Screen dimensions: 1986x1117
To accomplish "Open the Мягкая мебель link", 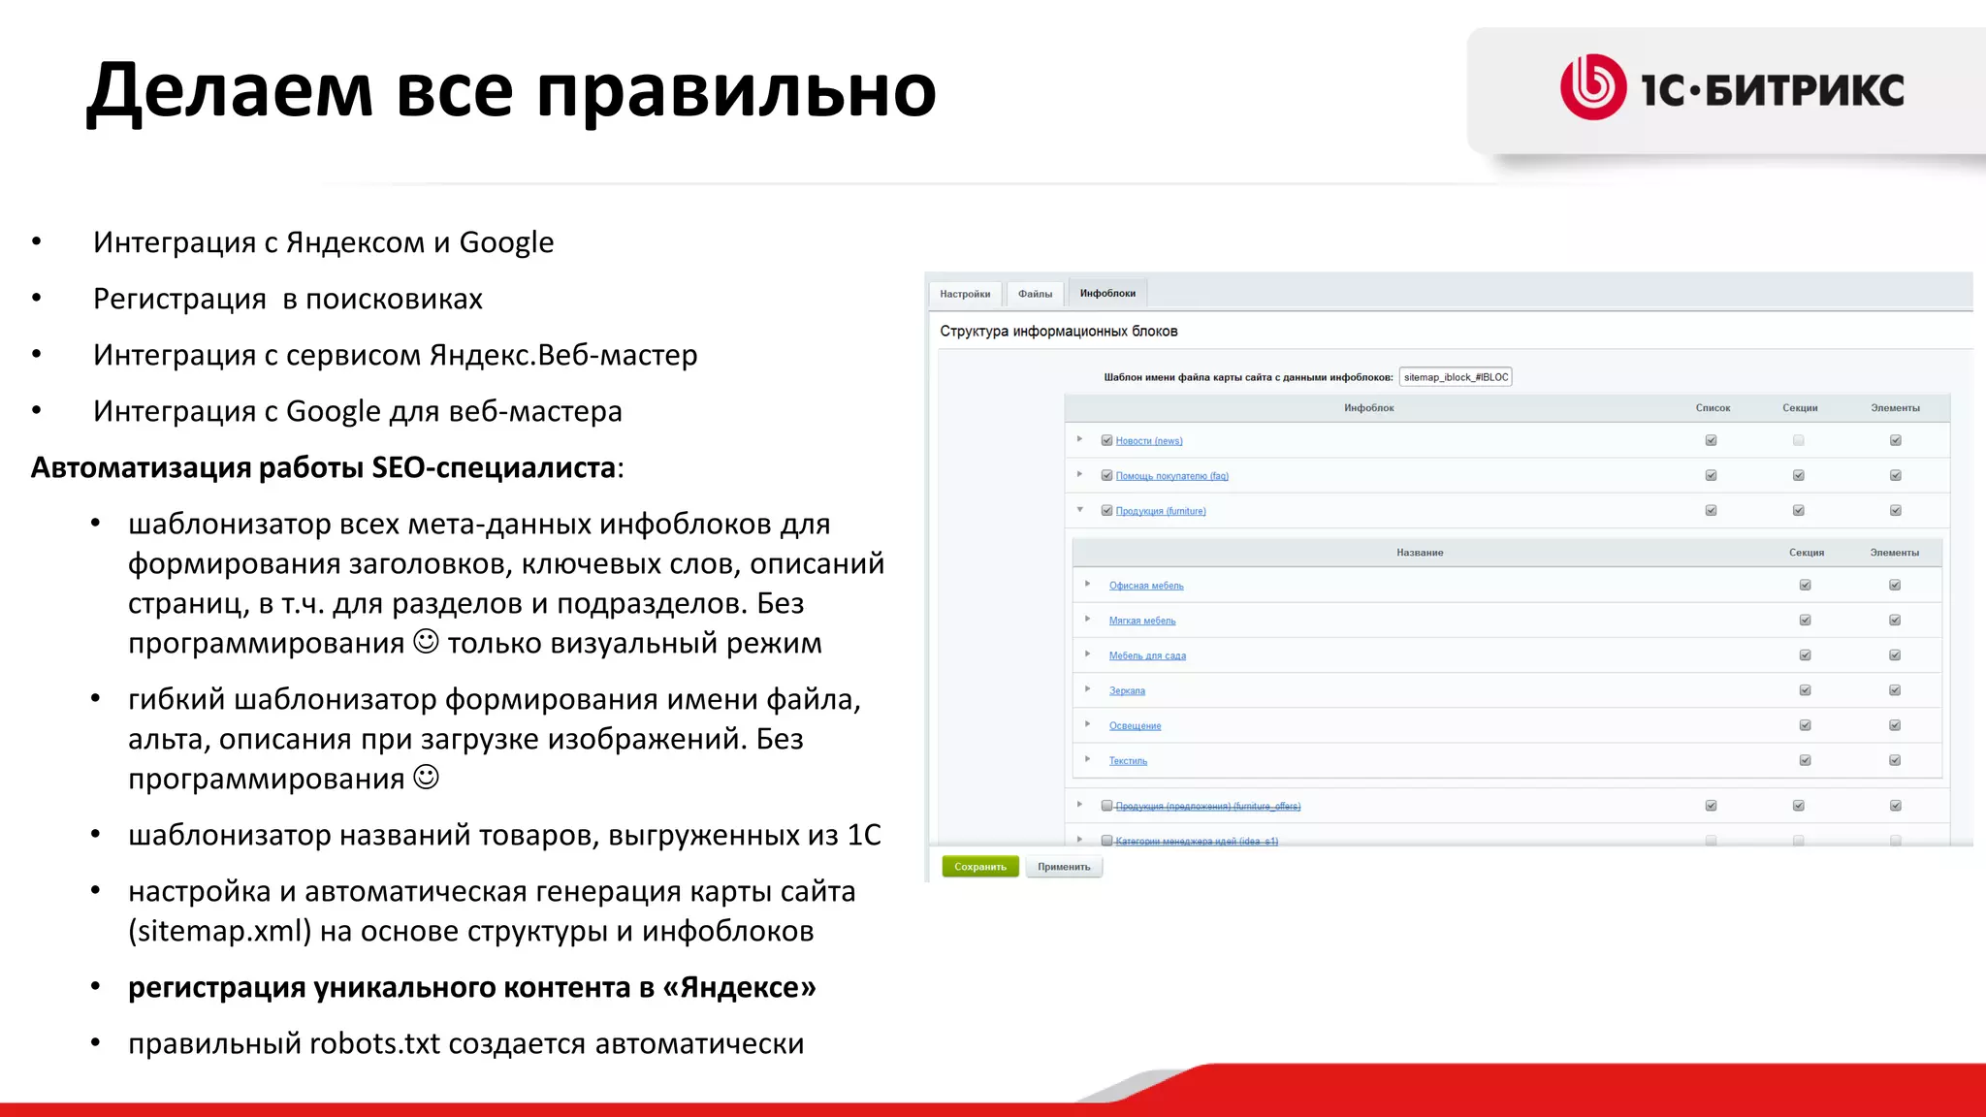I will (1142, 621).
